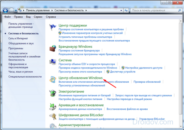184x130 pixels.
Task: Open Архивация и восстановление heading
Action: pyautogui.click(x=81, y=105)
